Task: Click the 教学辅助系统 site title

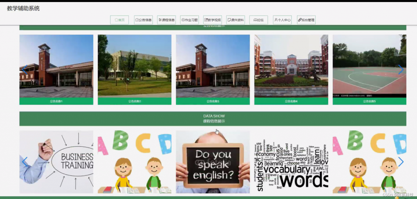Action: click(23, 8)
